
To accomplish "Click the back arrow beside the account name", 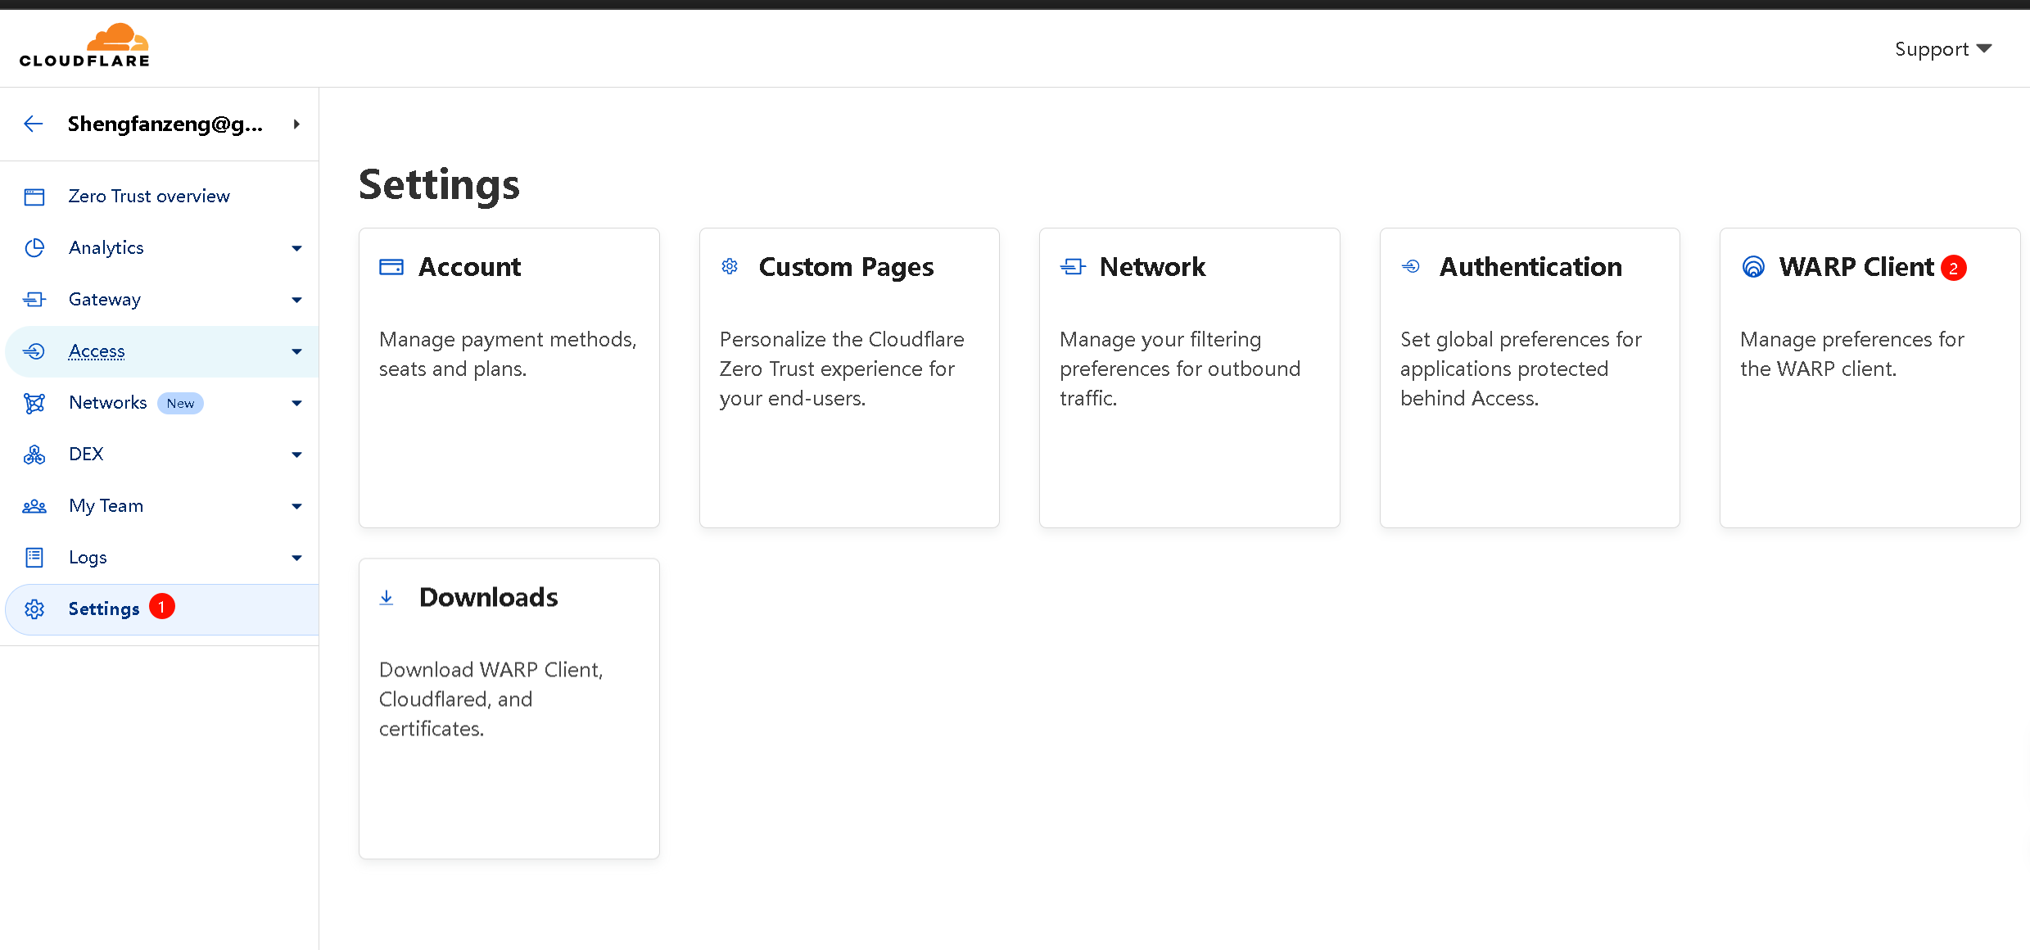I will click(34, 124).
